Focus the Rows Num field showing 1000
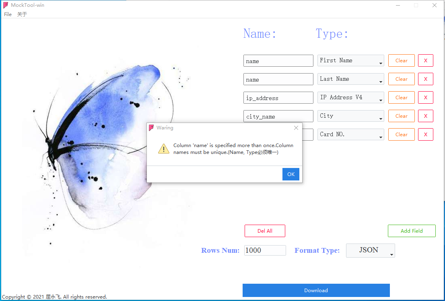Image resolution: width=445 pixels, height=301 pixels. pos(265,250)
